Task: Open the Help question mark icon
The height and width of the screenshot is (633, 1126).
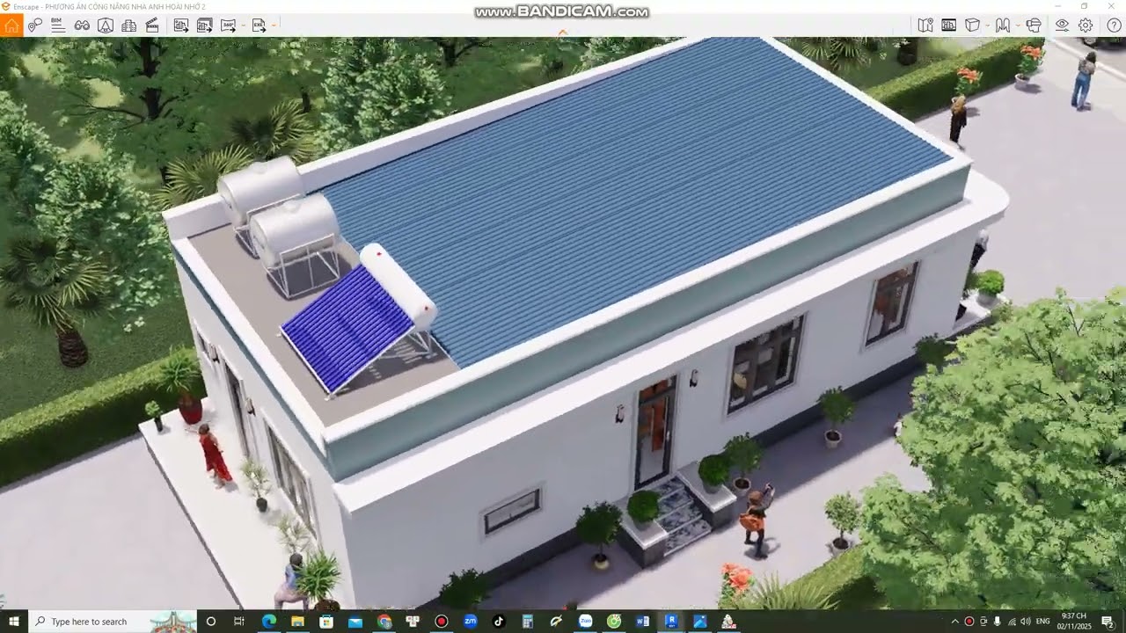Action: (1114, 25)
